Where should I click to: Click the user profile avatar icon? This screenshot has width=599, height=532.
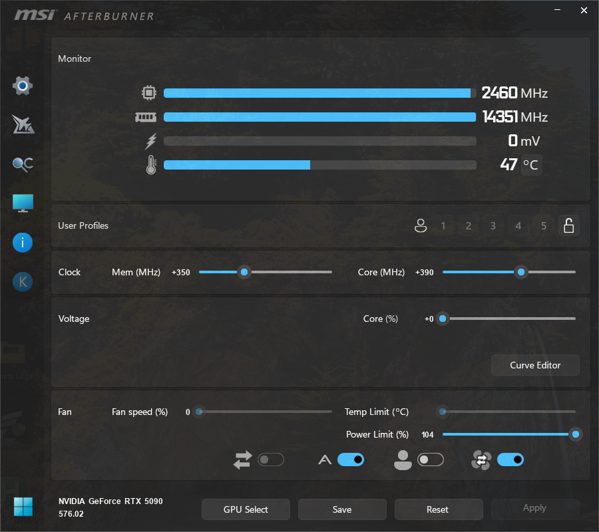(420, 226)
